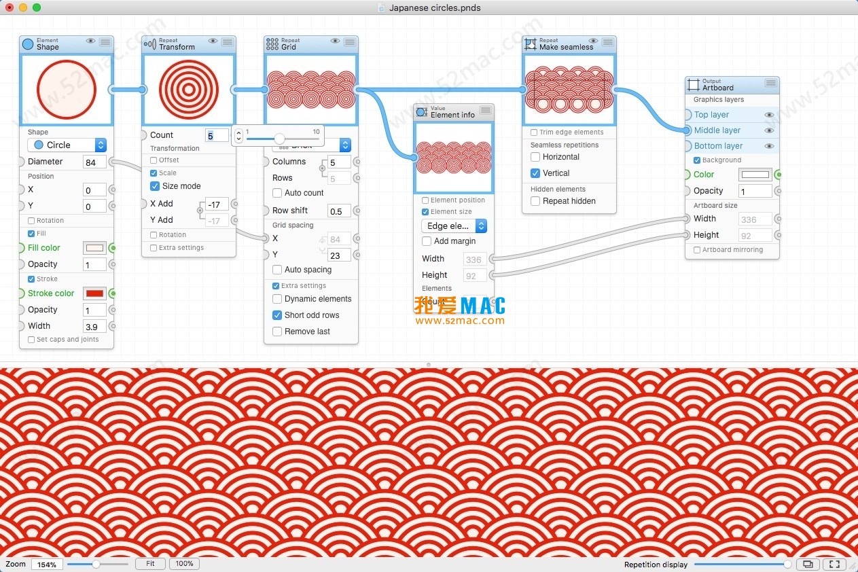This screenshot has height=572, width=858.
Task: Click the Repetition display slider
Action: pyautogui.click(x=743, y=564)
